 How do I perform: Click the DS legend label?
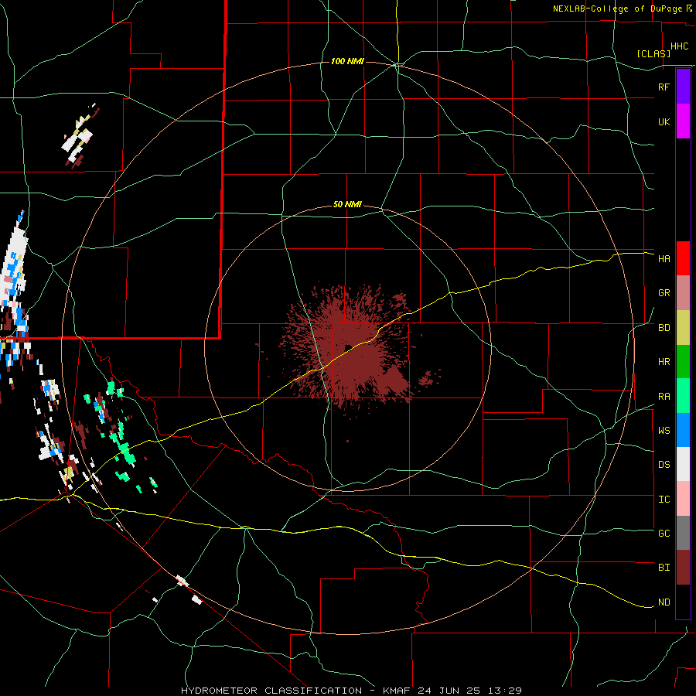point(664,465)
